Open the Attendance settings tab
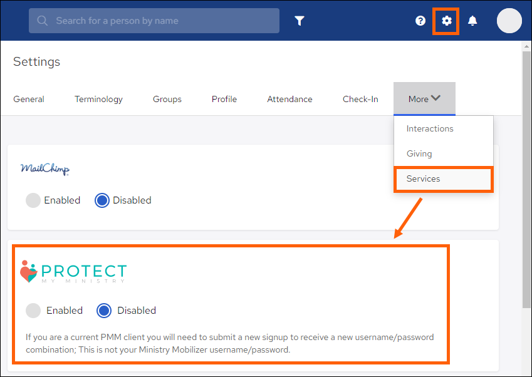Screen dimensions: 532x377 tap(289, 98)
